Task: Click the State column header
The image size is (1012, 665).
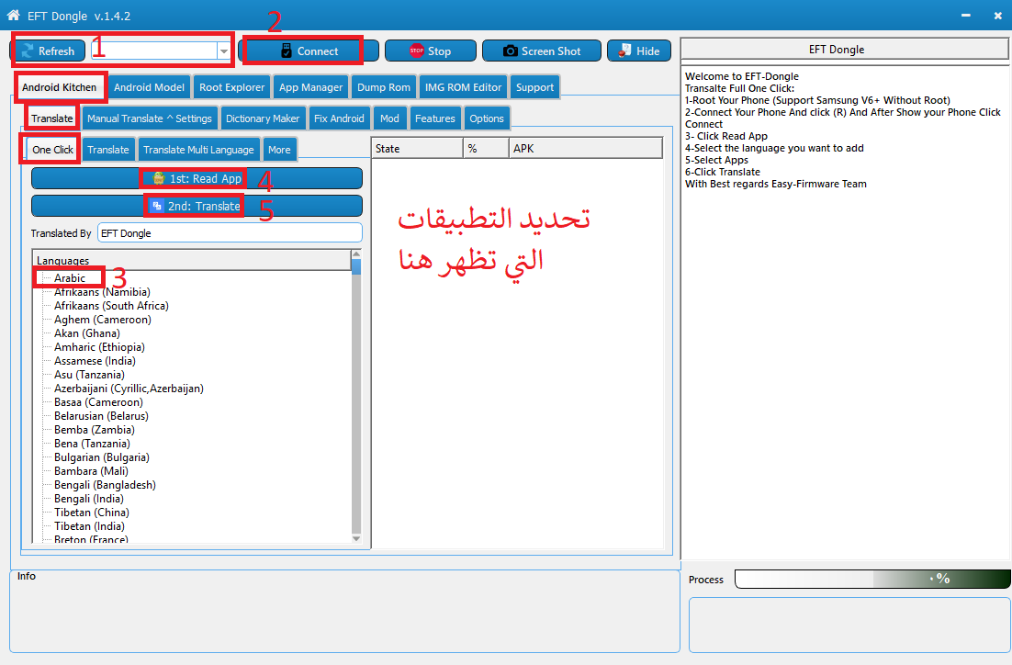Action: pyautogui.click(x=417, y=149)
